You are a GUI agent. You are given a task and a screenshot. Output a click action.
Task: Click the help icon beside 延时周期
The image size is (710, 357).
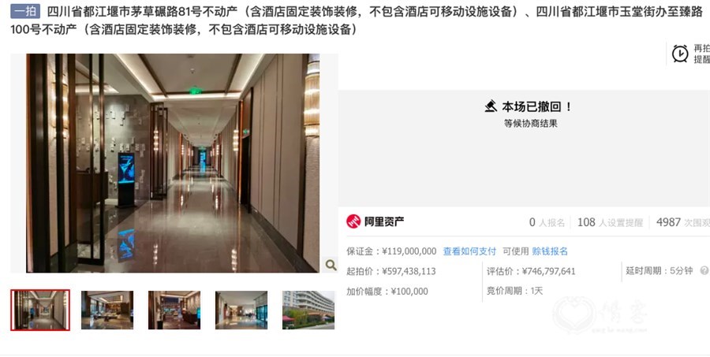click(x=704, y=270)
